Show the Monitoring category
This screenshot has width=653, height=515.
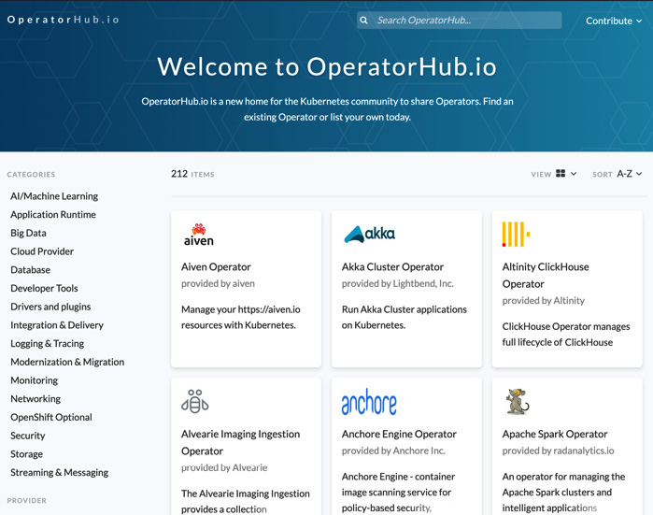(35, 380)
